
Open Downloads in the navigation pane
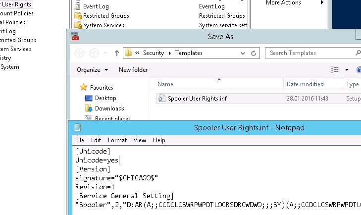[x=109, y=108]
